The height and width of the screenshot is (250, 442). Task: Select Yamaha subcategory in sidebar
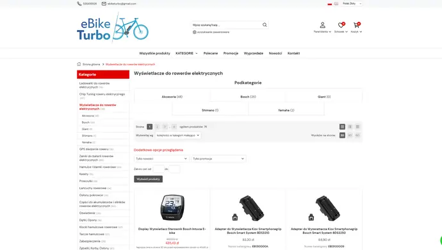click(88, 142)
